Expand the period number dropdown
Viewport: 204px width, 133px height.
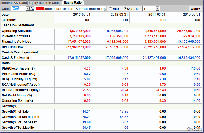[x=158, y=9]
